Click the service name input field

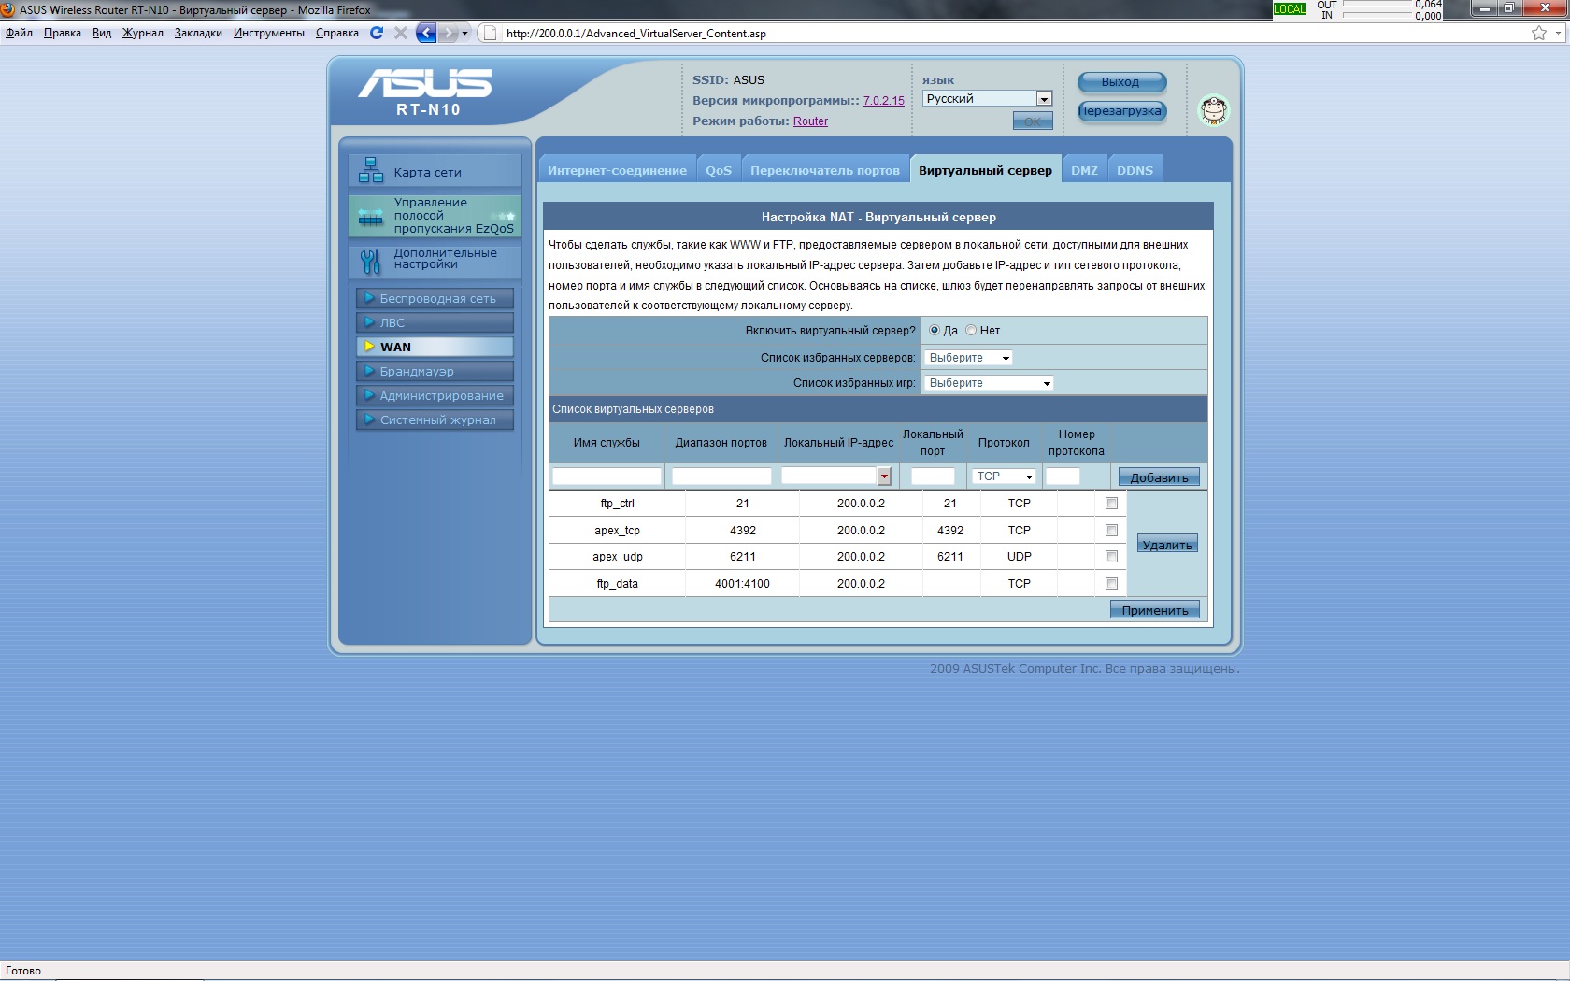point(607,476)
